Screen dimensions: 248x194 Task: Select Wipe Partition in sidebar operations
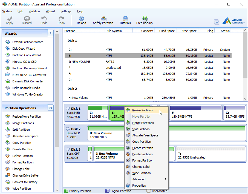click(22, 189)
